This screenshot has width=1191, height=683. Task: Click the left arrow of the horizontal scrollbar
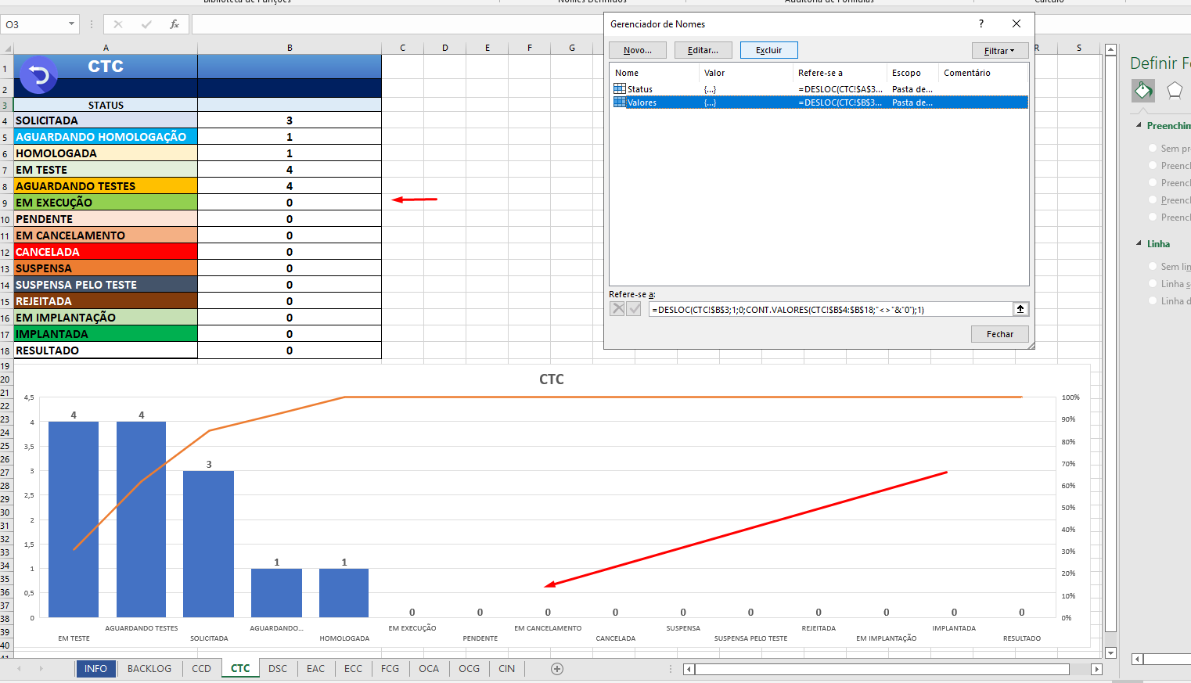coord(689,669)
